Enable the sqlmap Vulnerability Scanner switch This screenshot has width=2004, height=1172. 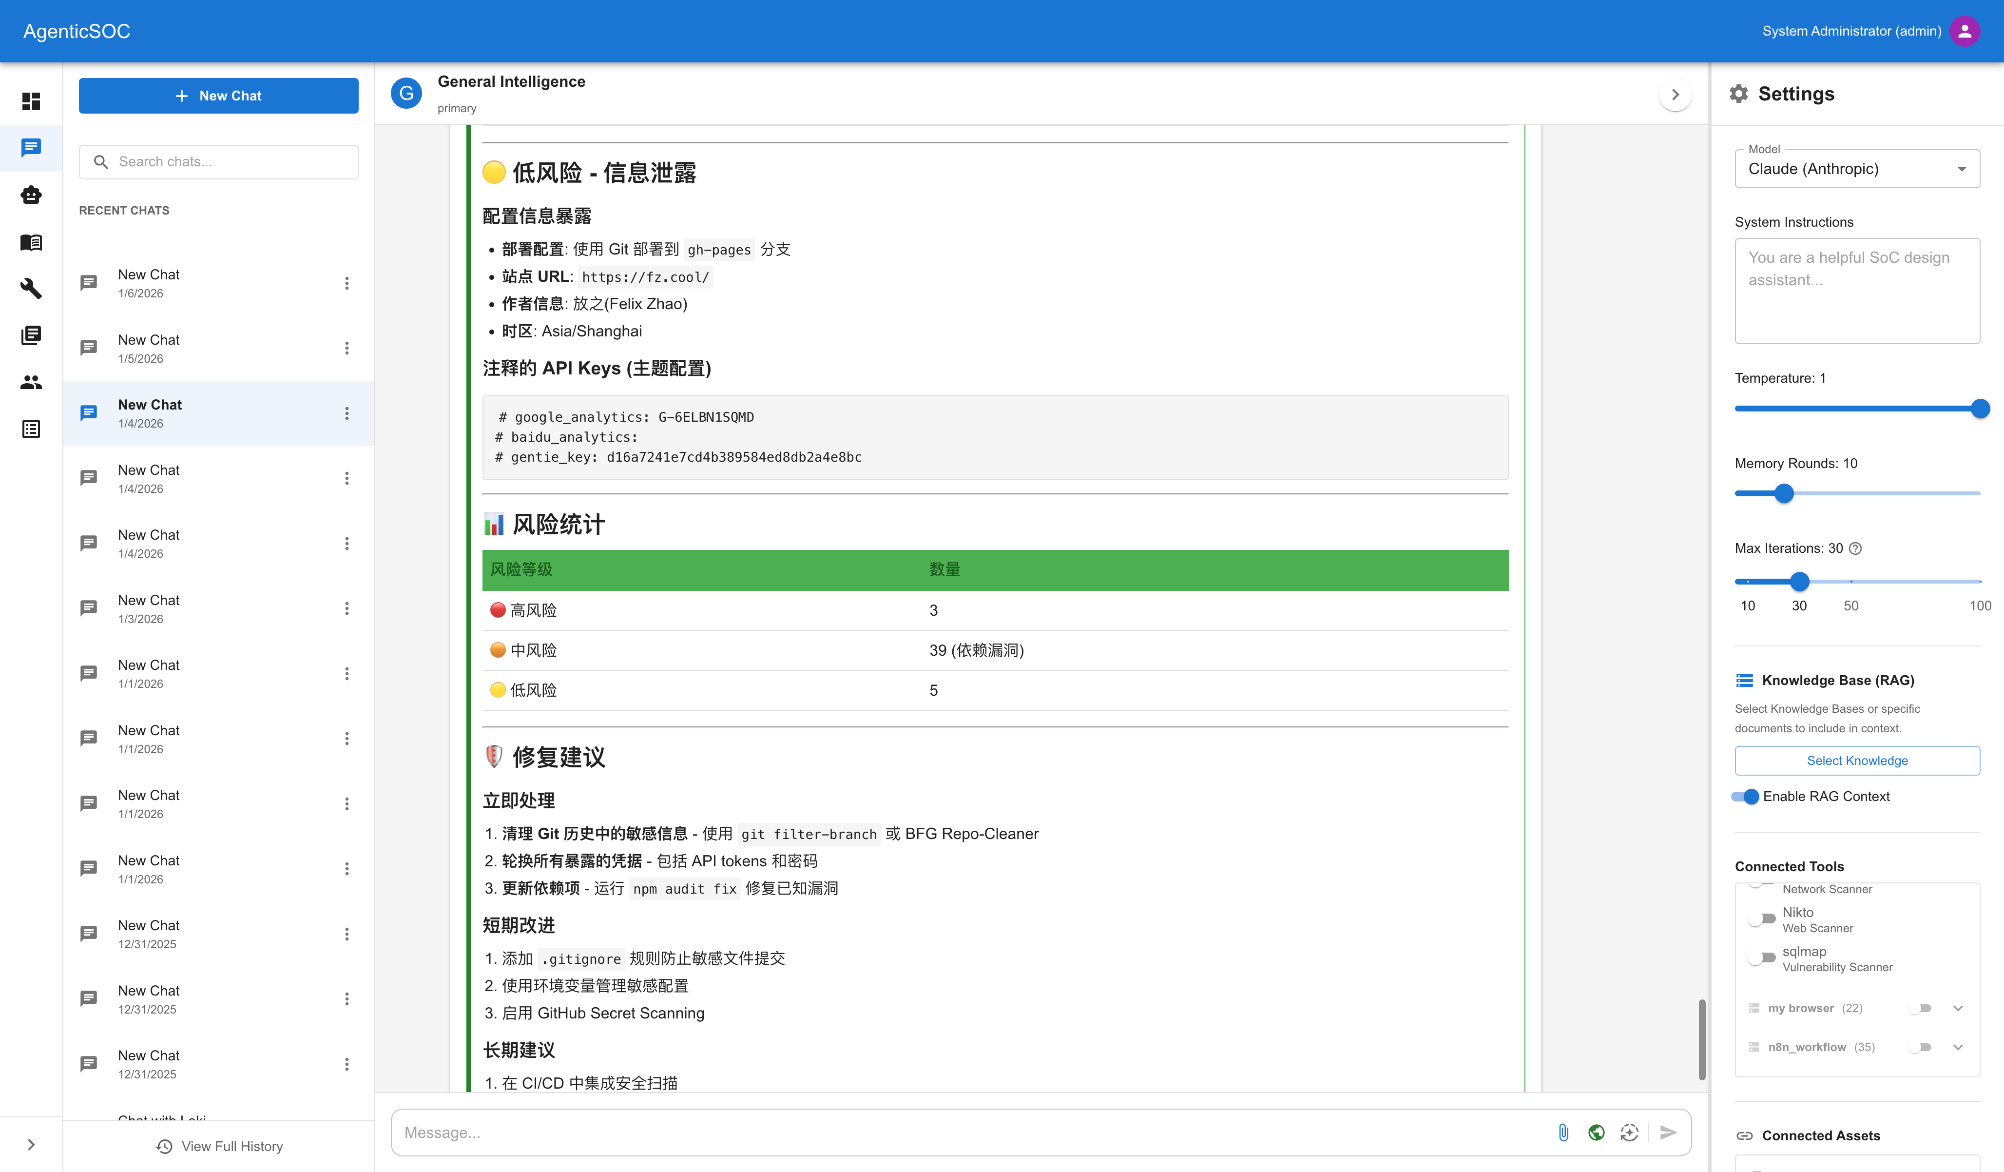point(1762,958)
